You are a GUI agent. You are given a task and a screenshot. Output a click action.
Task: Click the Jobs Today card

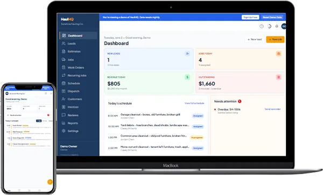click(x=240, y=59)
